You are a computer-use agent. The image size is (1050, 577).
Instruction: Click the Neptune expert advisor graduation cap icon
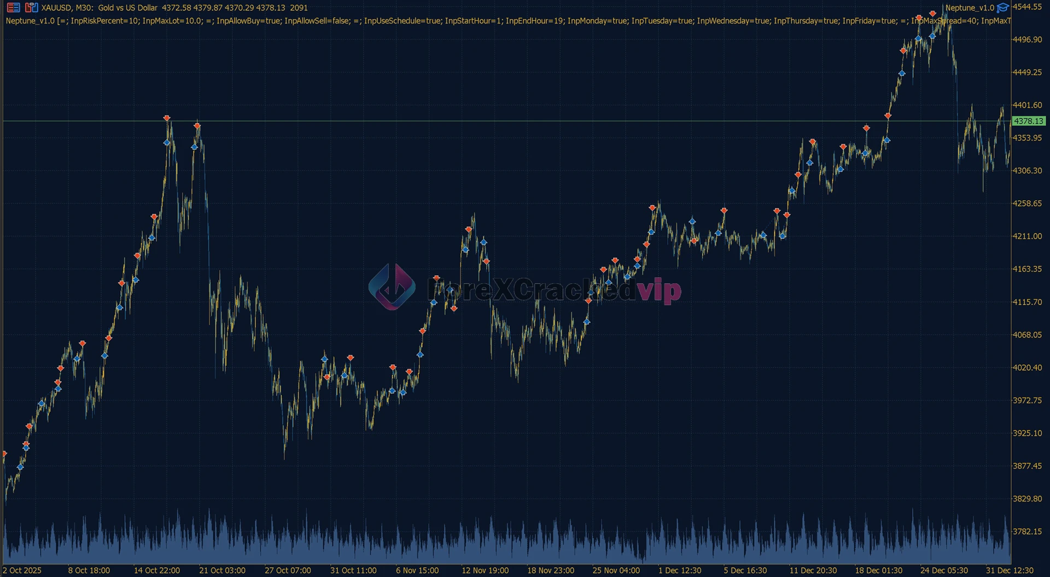click(x=1002, y=8)
